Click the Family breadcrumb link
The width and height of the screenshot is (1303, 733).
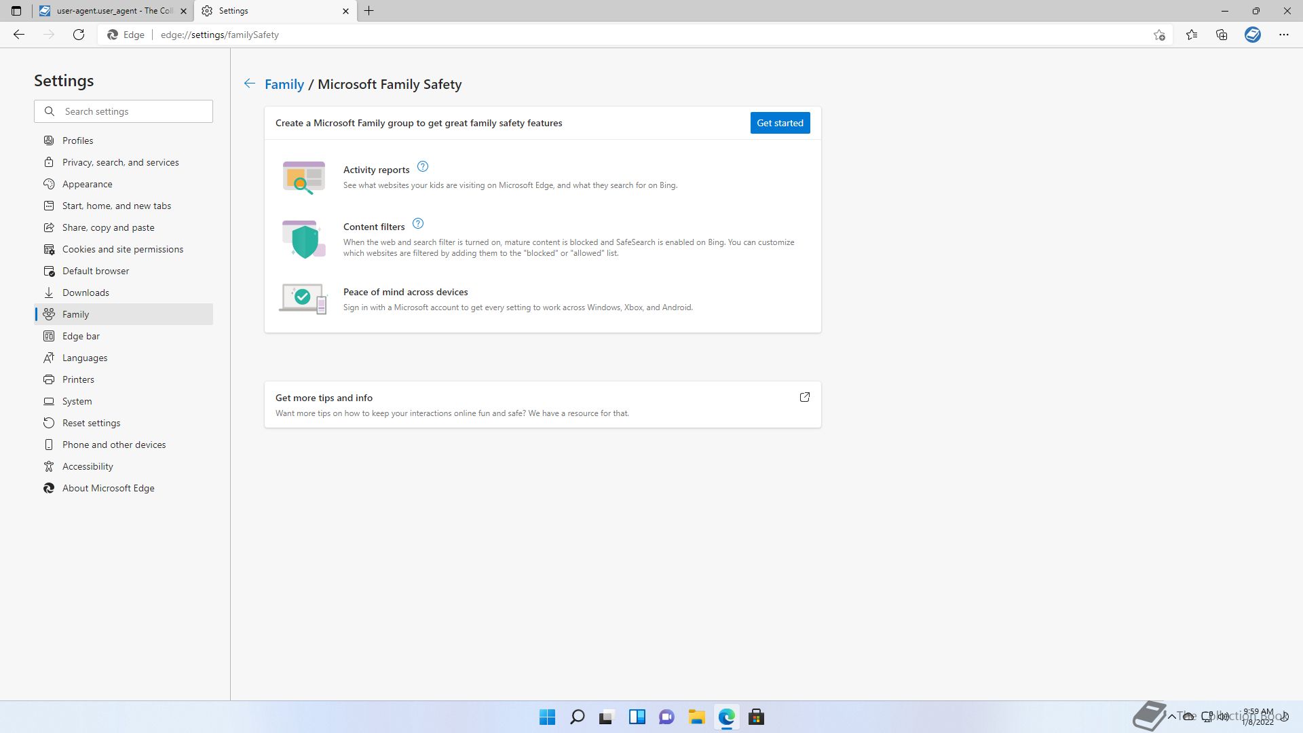point(284,84)
